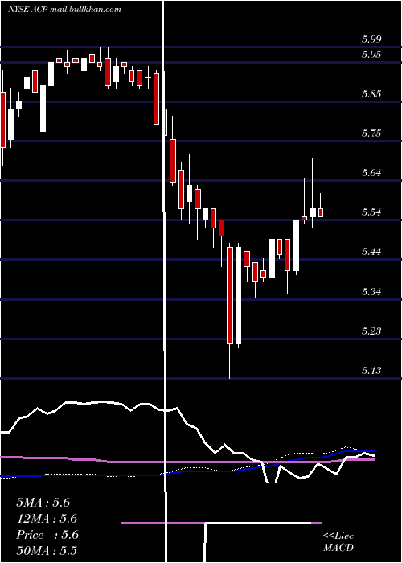Click the 5.85 price level label

click(x=371, y=94)
